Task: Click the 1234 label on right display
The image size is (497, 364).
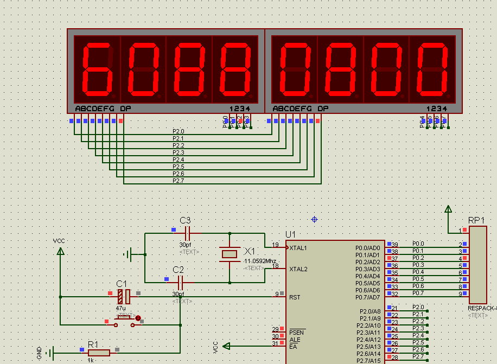Action: (x=436, y=109)
